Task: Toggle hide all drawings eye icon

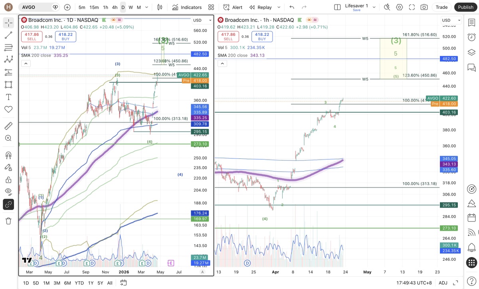Action: (8, 192)
